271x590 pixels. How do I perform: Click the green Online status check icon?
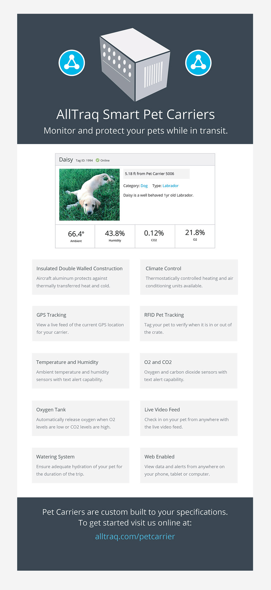pos(98,160)
